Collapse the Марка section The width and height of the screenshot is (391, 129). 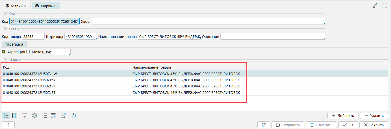pos(5,60)
